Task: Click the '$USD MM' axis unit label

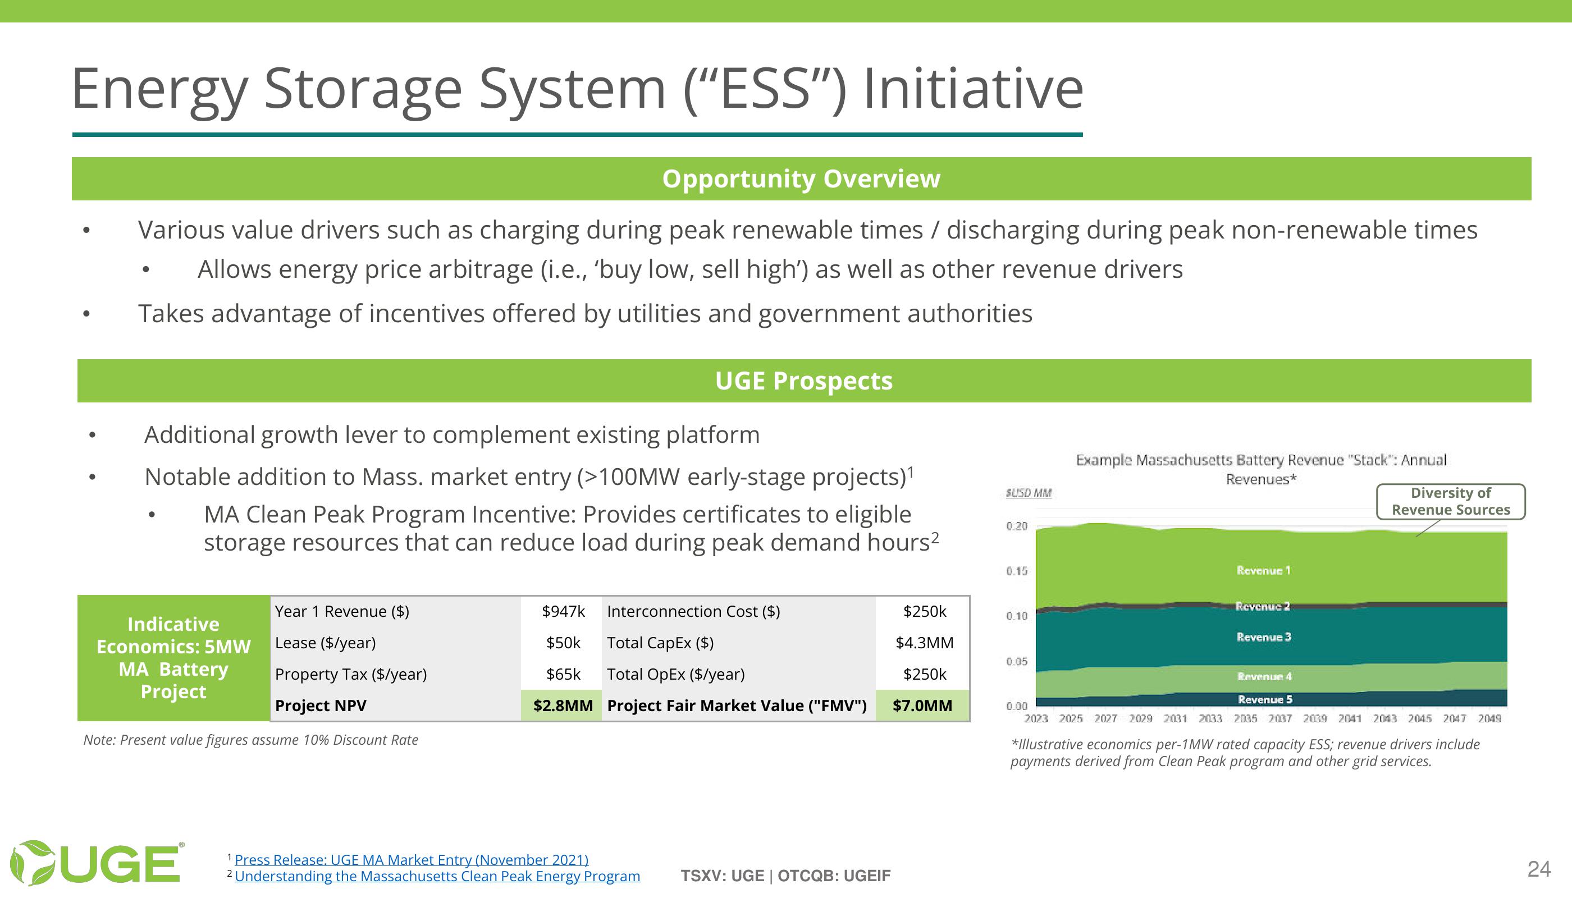Action: click(x=1029, y=493)
